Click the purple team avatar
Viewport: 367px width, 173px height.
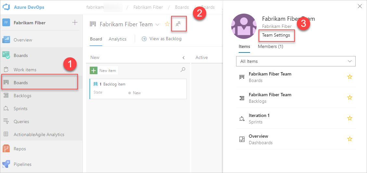click(244, 26)
